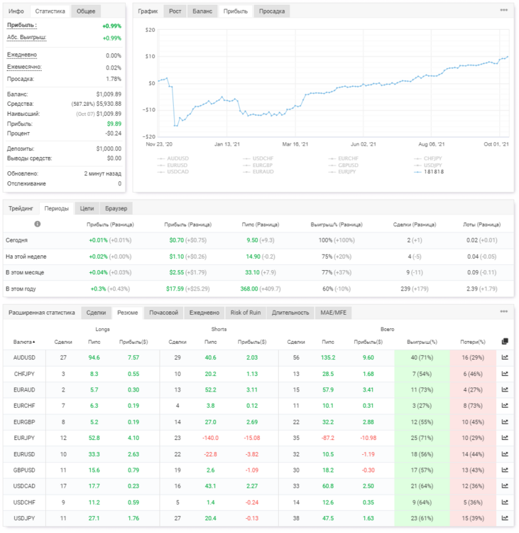
Task: Open chart icon for USDCAD row
Action: (x=505, y=486)
